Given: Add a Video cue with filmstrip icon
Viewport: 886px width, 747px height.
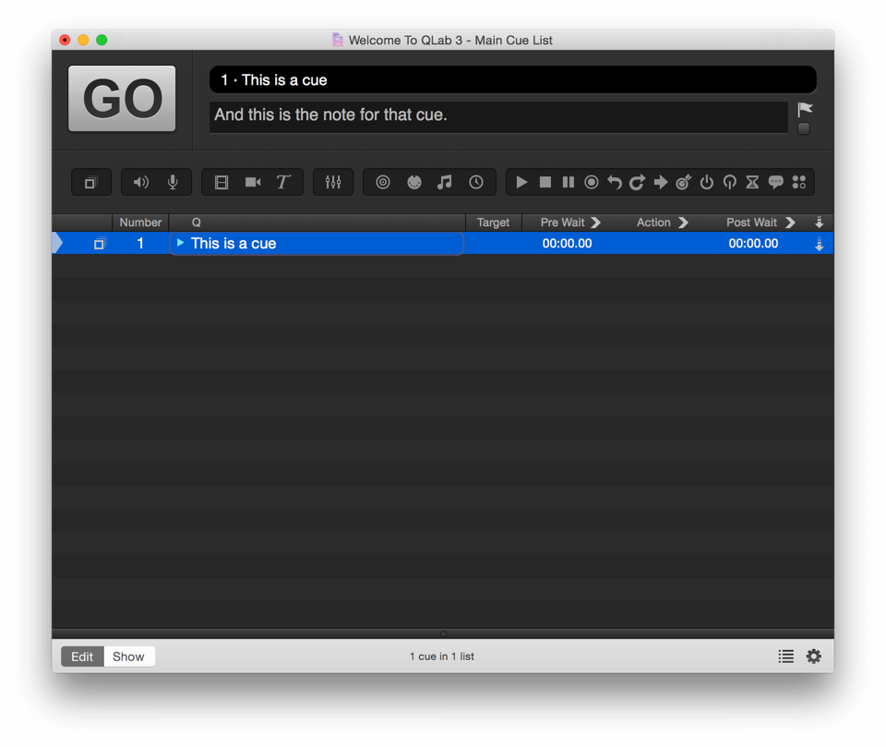Looking at the screenshot, I should pyautogui.click(x=221, y=183).
